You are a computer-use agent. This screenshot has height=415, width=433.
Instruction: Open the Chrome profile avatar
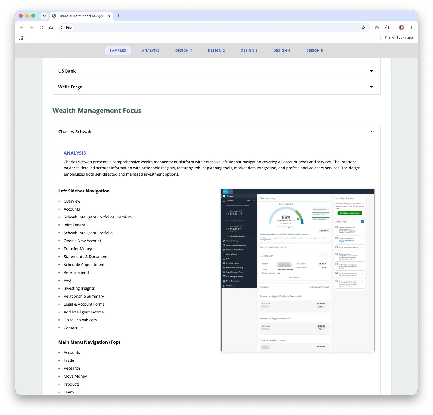402,28
